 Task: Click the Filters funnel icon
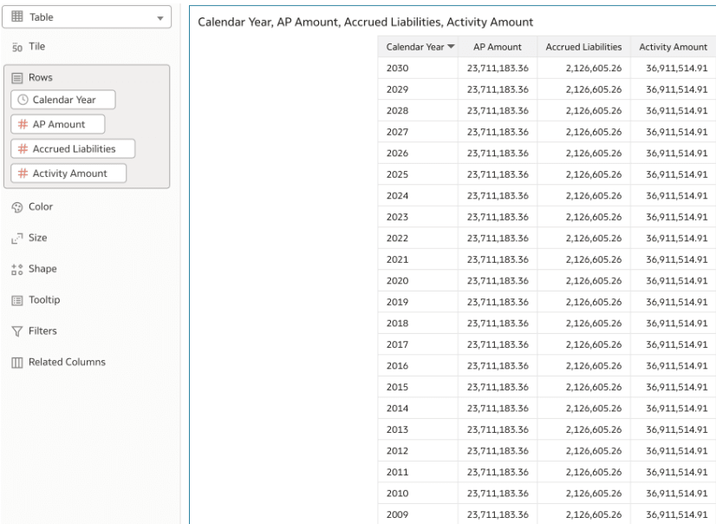16,331
